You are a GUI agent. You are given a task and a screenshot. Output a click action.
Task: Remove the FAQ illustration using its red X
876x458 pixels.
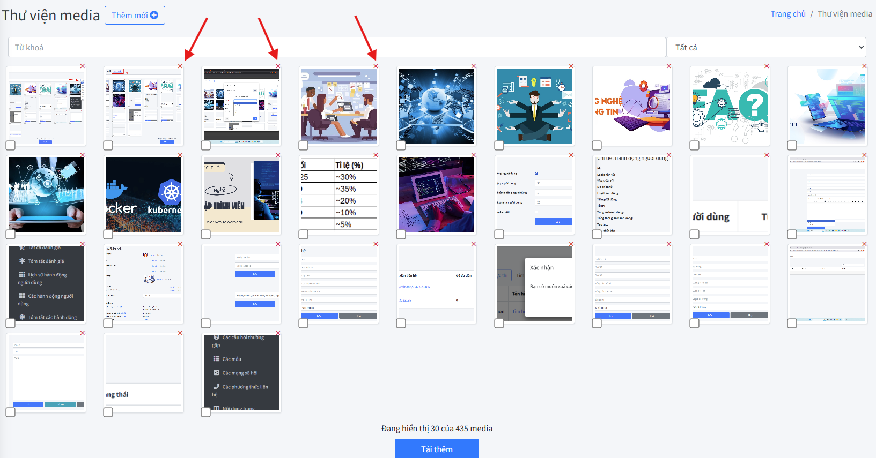(x=767, y=66)
